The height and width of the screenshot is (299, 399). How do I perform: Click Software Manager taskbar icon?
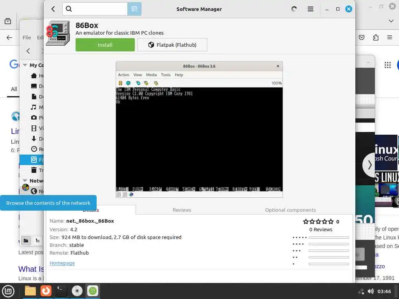coord(93,290)
